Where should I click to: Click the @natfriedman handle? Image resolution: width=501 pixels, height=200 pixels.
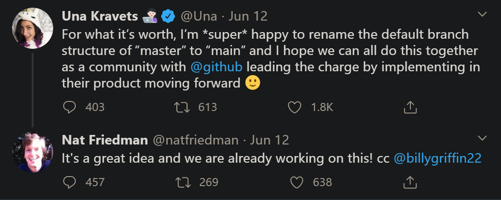pyautogui.click(x=195, y=140)
